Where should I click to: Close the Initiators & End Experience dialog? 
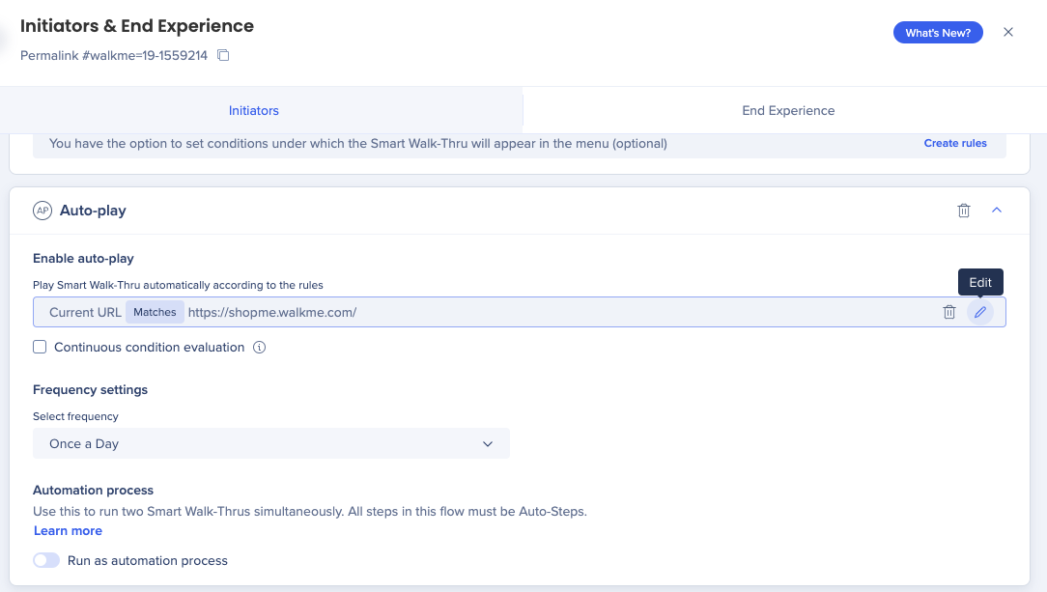[1008, 32]
